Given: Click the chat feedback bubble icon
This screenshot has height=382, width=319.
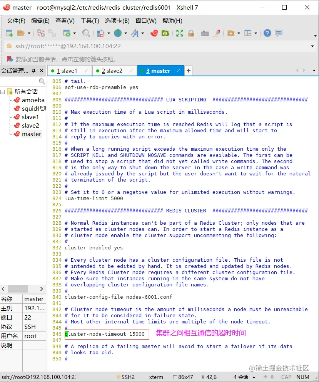Looking at the screenshot, I should (x=278, y=33).
